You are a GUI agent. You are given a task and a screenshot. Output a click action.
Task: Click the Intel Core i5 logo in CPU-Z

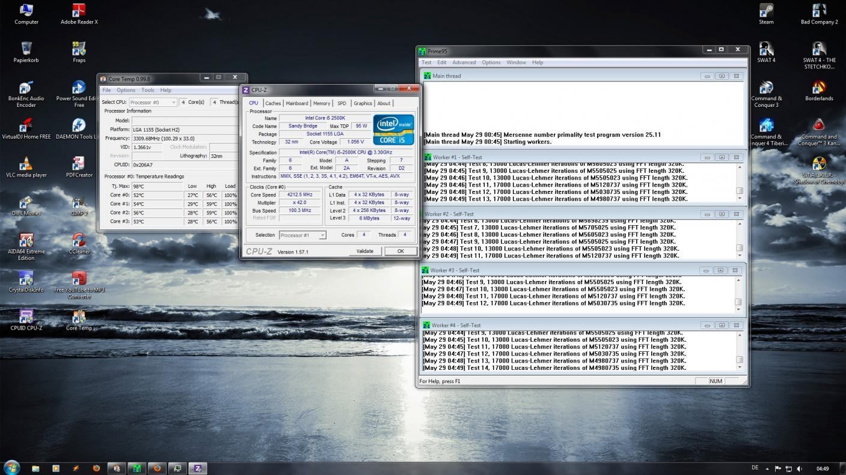[394, 130]
